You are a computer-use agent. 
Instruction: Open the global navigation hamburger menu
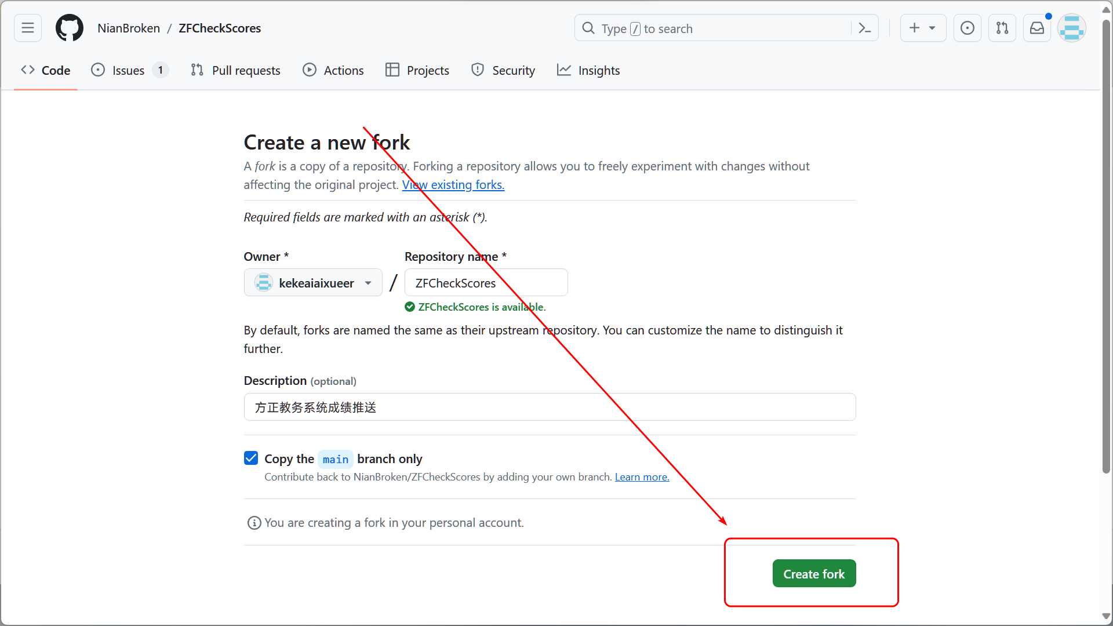tap(28, 28)
